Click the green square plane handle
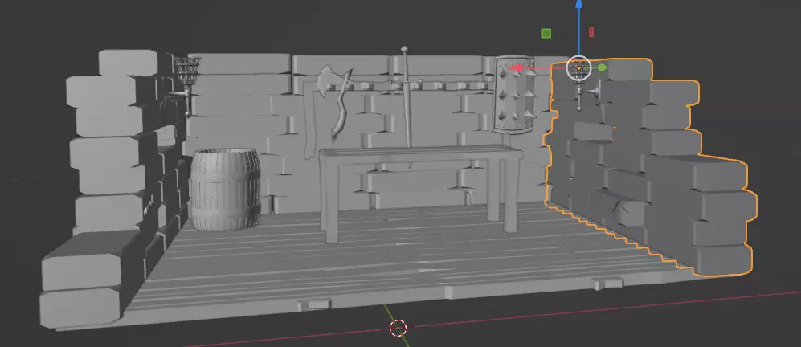The width and height of the screenshot is (801, 347). pos(546,33)
